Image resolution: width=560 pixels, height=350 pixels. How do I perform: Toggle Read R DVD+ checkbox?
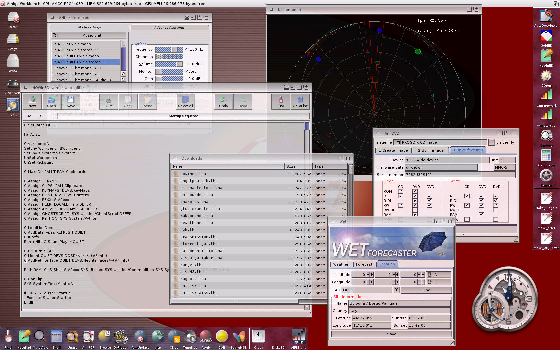click(429, 196)
